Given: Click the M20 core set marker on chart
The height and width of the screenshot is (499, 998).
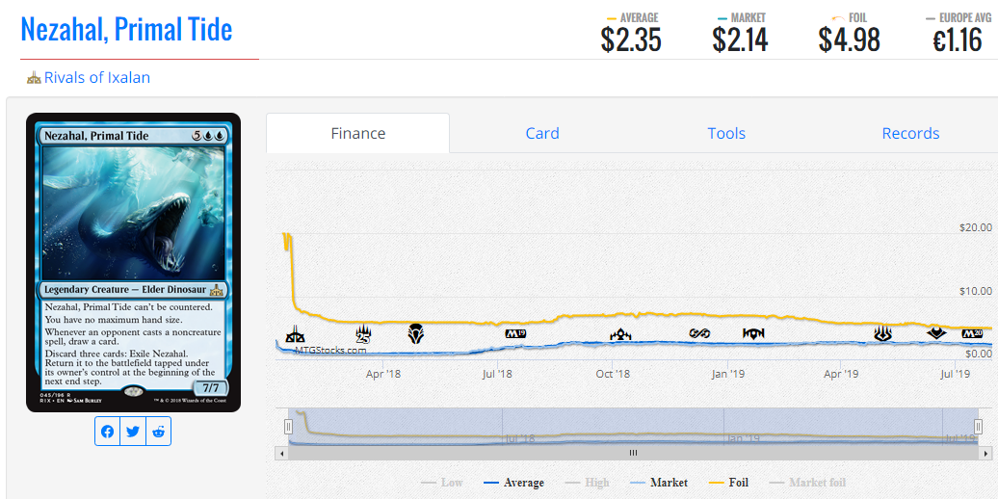Looking at the screenshot, I should point(973,333).
